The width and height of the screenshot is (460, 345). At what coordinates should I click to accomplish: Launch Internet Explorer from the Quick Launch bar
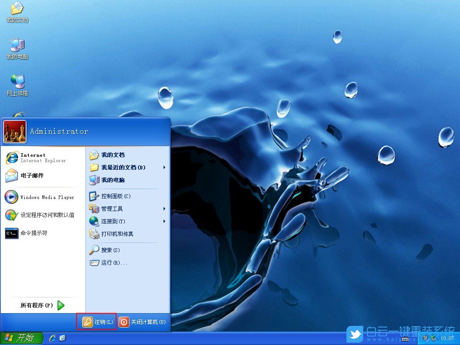(53, 338)
